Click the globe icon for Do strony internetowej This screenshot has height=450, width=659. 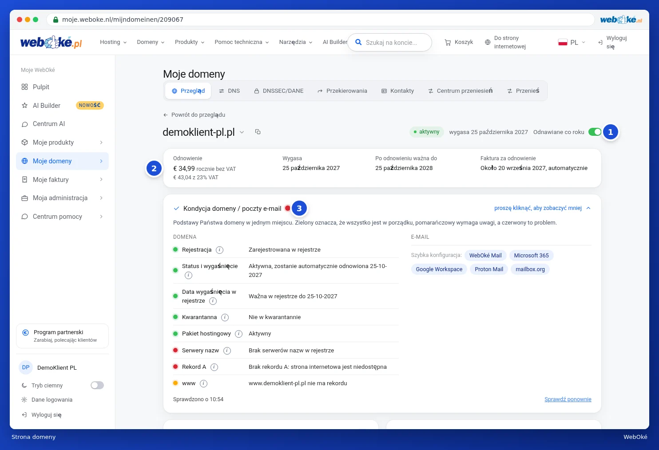pos(488,42)
